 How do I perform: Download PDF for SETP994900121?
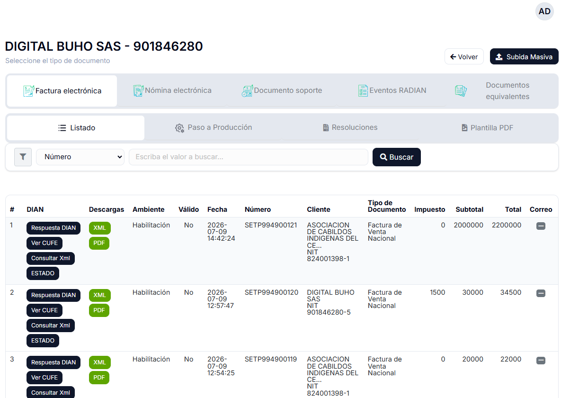click(x=99, y=243)
